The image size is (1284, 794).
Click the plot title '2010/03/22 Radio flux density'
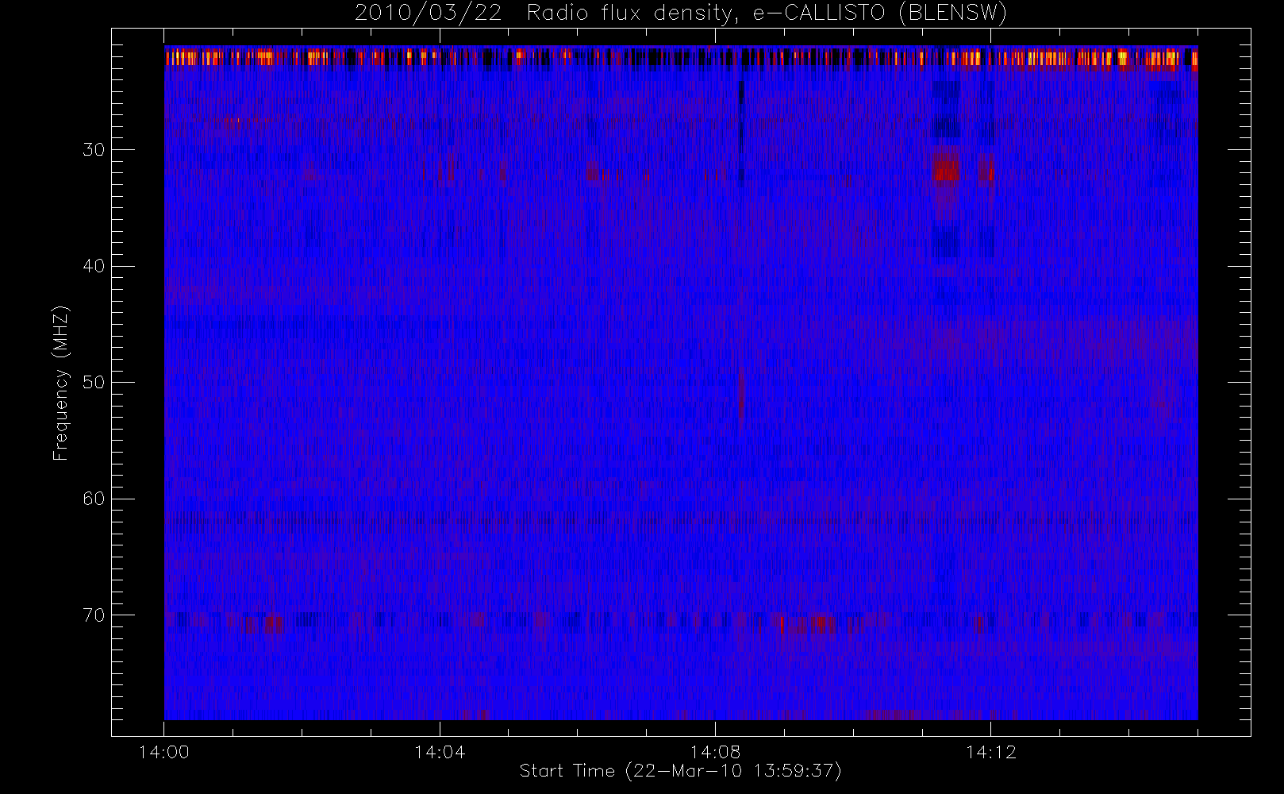[681, 13]
